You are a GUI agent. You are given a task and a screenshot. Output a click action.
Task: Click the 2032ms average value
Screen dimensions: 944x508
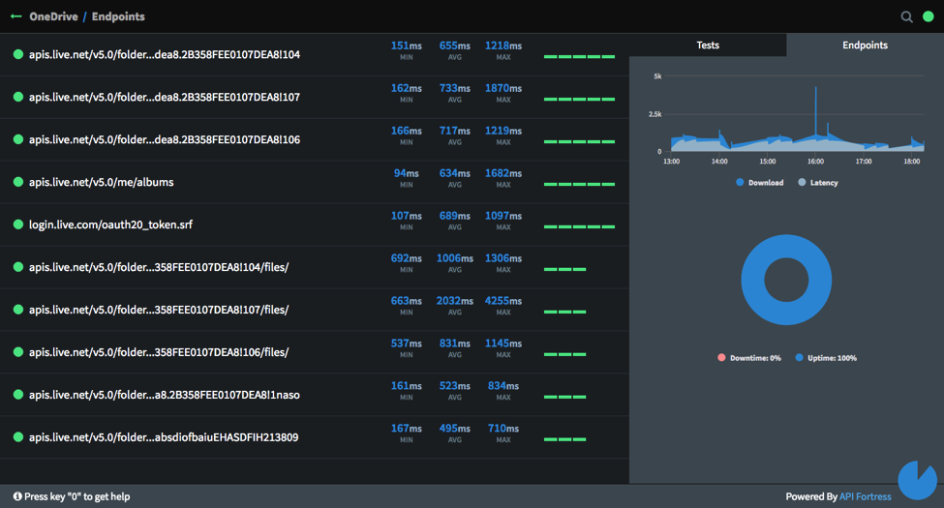(454, 300)
